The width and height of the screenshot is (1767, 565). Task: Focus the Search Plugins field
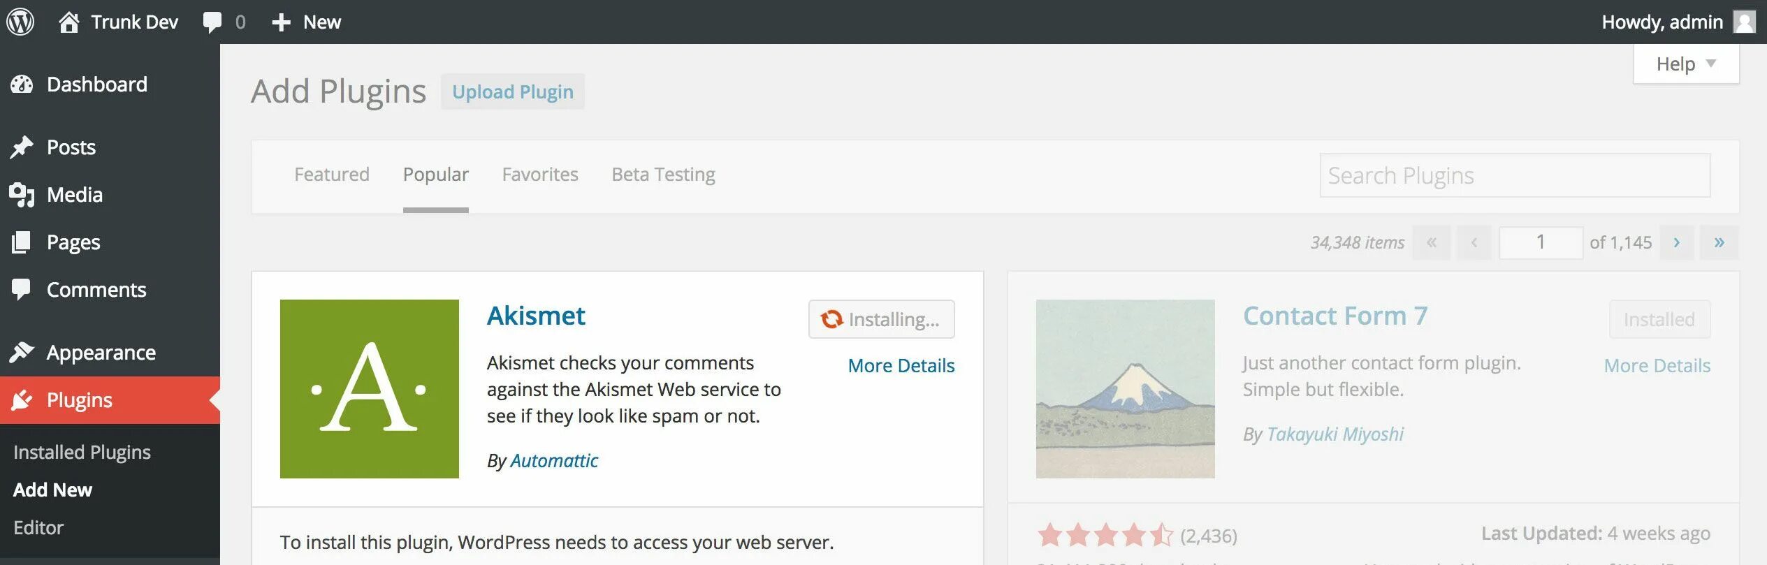(x=1515, y=175)
